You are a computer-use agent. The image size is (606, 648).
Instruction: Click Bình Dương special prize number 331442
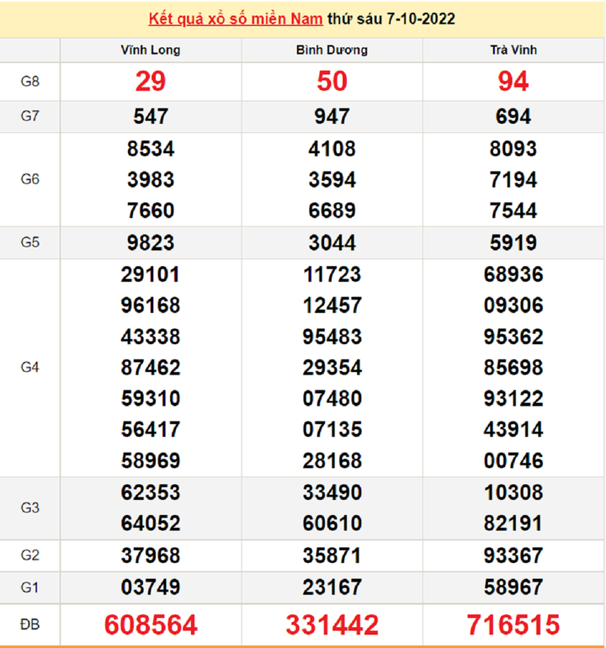pos(332,624)
